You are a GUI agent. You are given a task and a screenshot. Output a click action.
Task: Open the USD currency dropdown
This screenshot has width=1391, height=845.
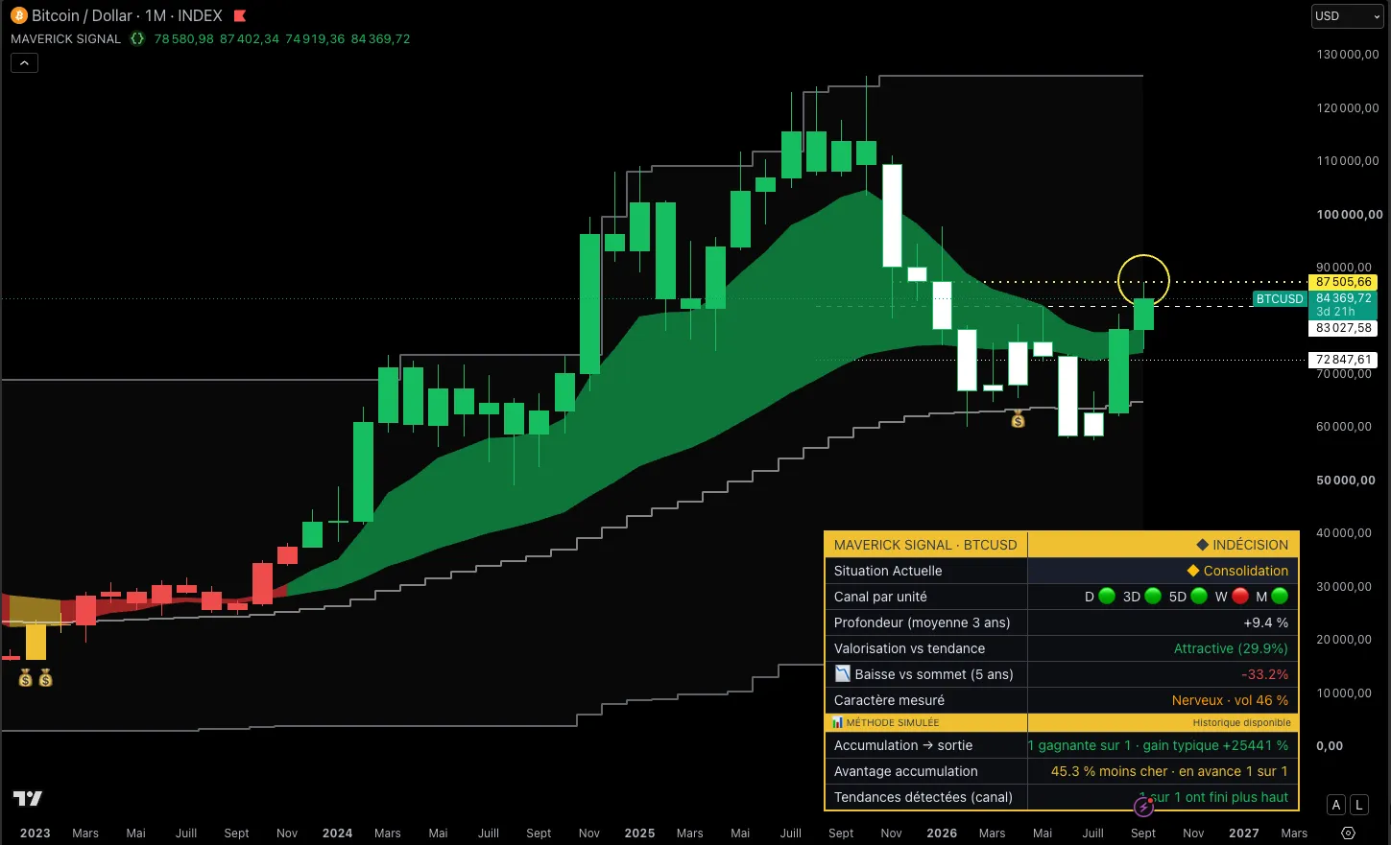tap(1347, 16)
